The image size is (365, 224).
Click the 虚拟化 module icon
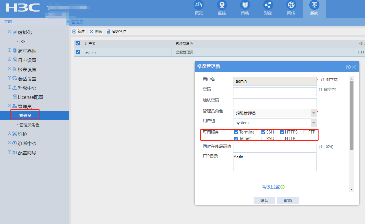15,32
